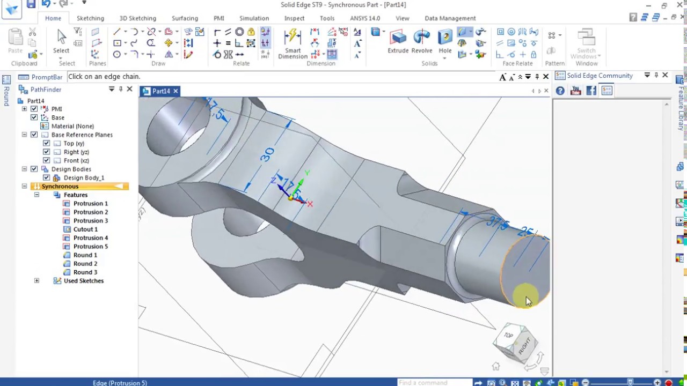Toggle the PMI checkbox
This screenshot has height=386, width=687.
[x=34, y=109]
